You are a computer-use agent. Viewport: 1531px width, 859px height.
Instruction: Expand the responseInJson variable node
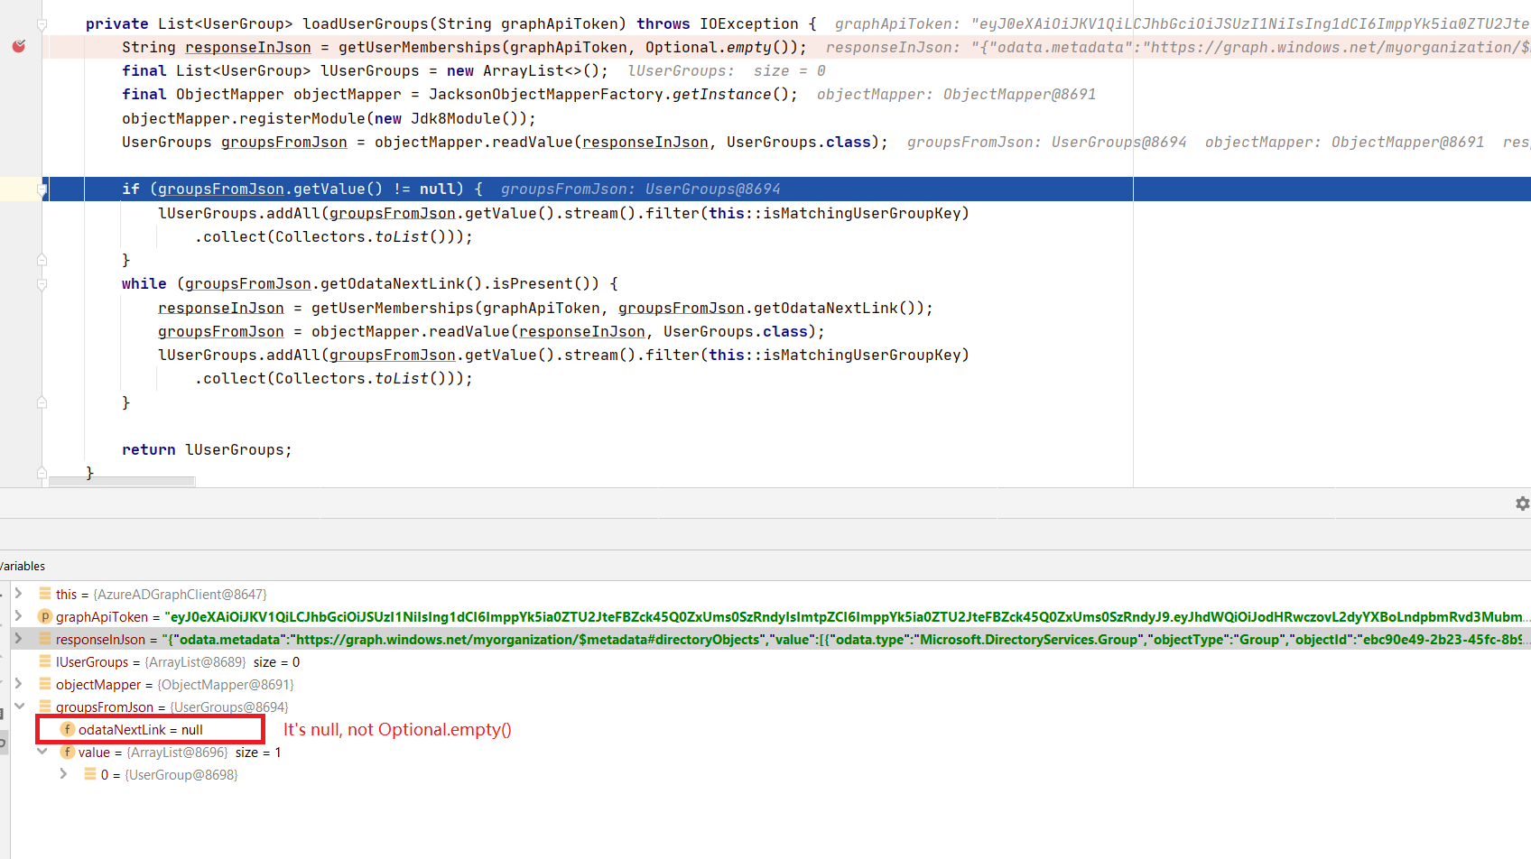tap(18, 638)
